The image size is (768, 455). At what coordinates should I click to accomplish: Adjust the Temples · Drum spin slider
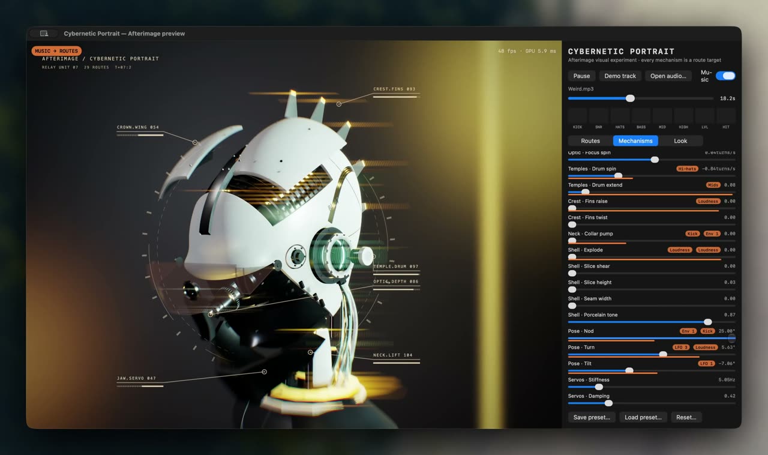click(652, 176)
